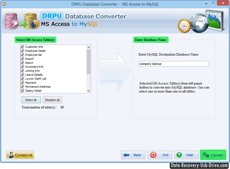Close the Database Converter window
The width and height of the screenshot is (230, 169).
(223, 3)
